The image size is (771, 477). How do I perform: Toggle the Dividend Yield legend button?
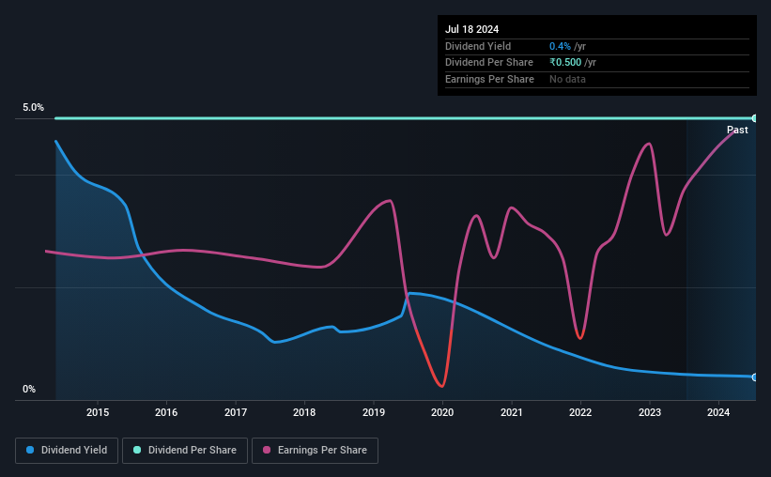[x=67, y=451]
